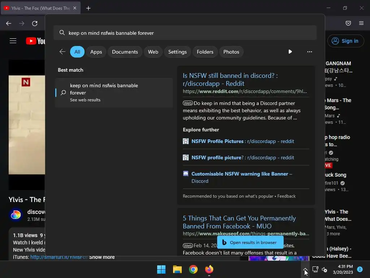Open the smarturl iTunes link in description
This screenshot has width=370, height=278.
59,257
